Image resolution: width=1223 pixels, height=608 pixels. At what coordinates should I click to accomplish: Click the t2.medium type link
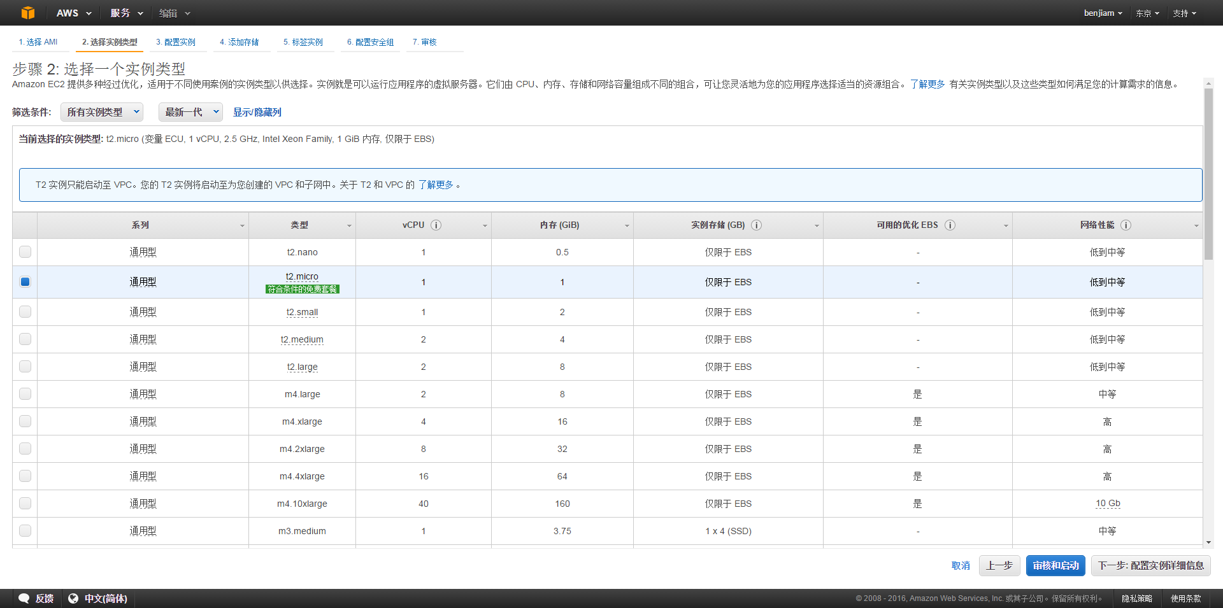point(302,339)
